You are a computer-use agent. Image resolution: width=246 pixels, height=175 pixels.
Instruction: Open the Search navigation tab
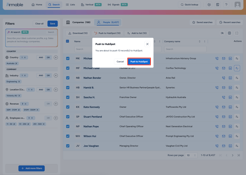54,5
